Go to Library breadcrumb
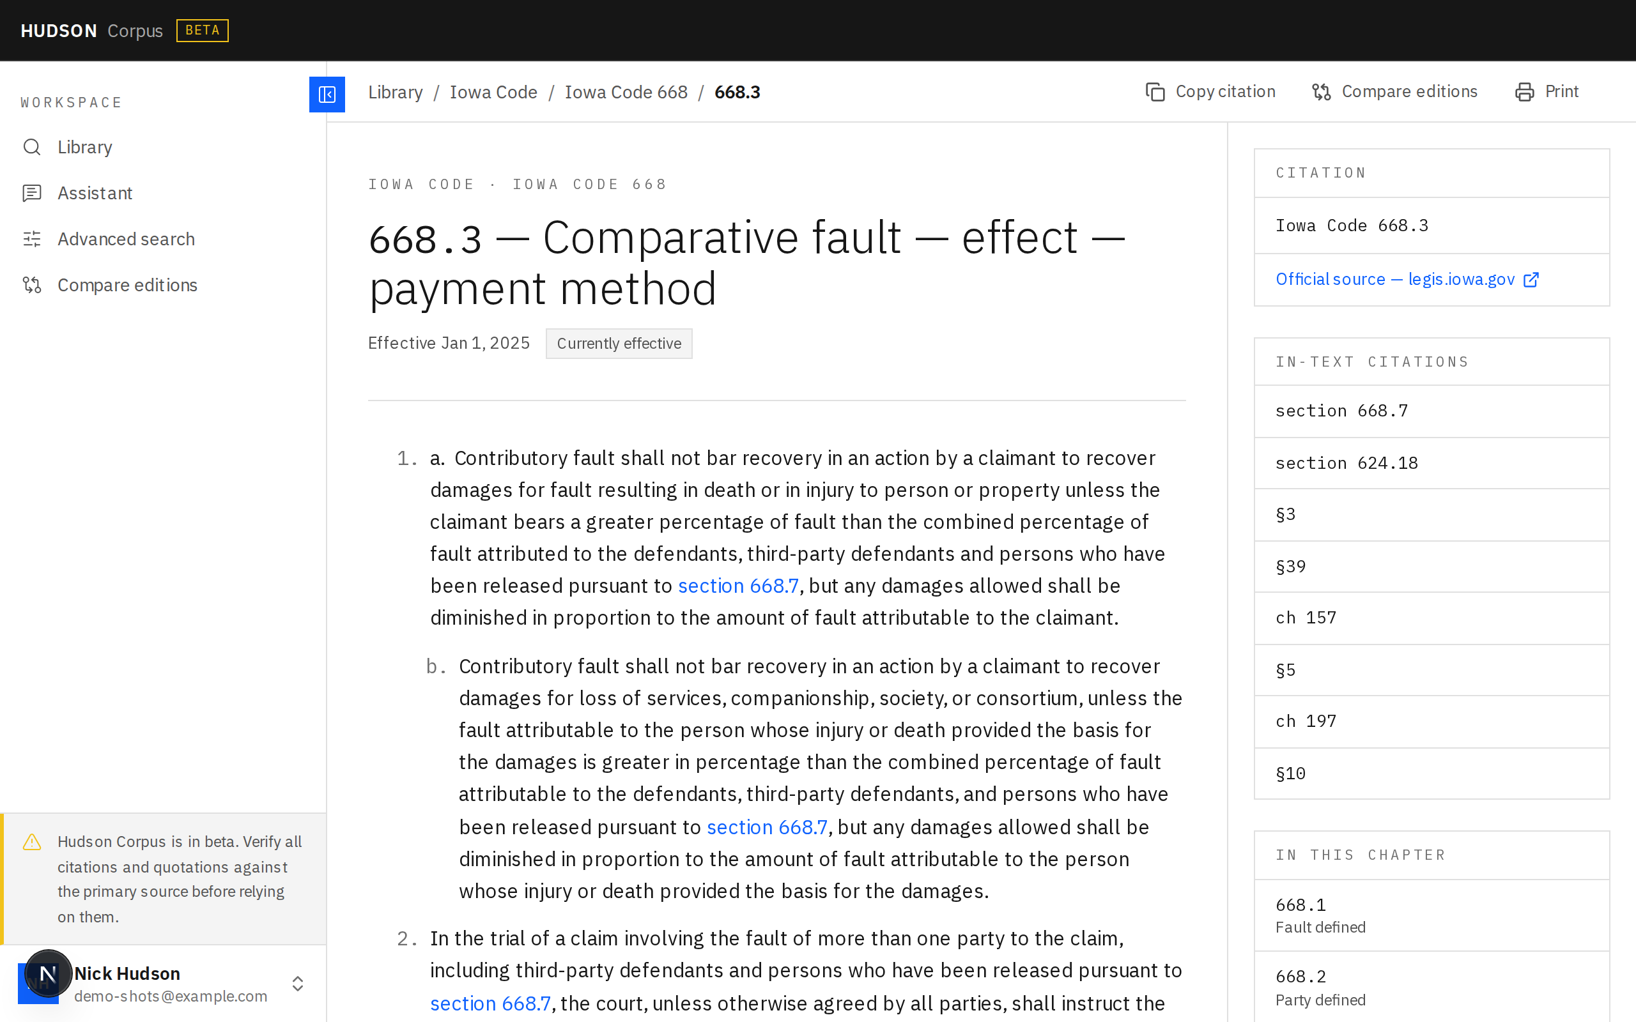 click(x=396, y=92)
